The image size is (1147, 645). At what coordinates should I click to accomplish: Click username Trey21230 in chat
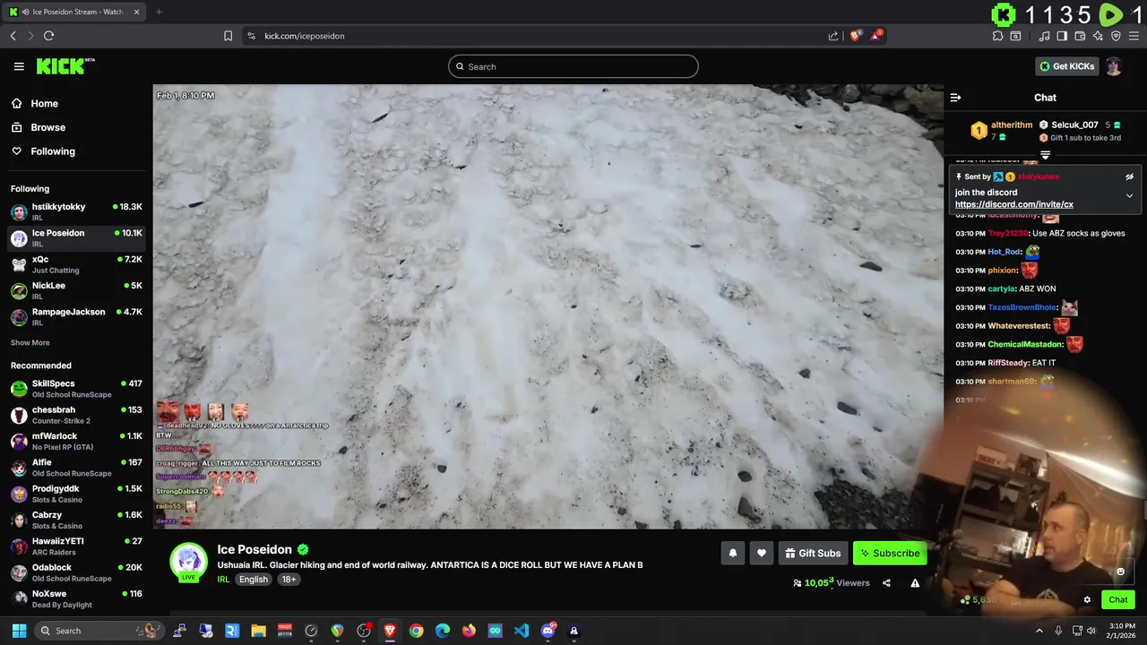tap(1008, 234)
